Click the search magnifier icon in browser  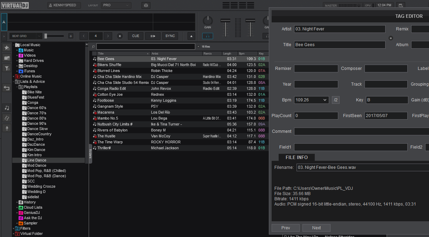pyautogui.click(x=94, y=46)
